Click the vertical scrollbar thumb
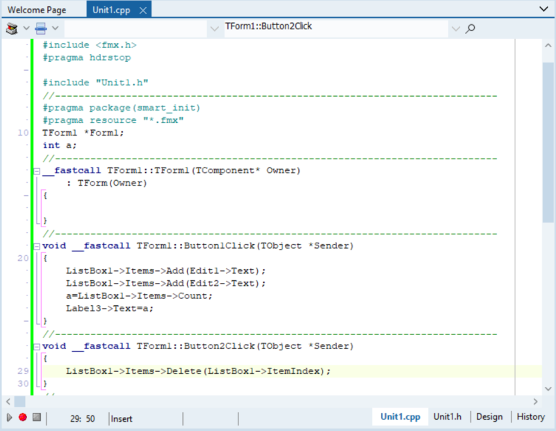 pos(548,143)
